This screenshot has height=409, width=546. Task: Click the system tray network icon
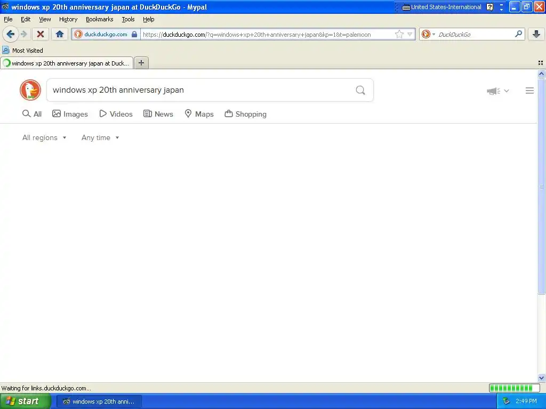[x=507, y=402]
